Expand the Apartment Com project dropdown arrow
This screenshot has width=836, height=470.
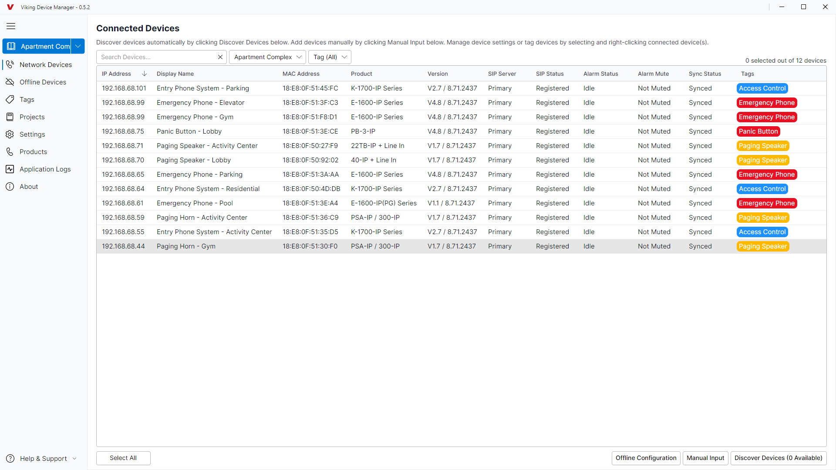pyautogui.click(x=78, y=46)
